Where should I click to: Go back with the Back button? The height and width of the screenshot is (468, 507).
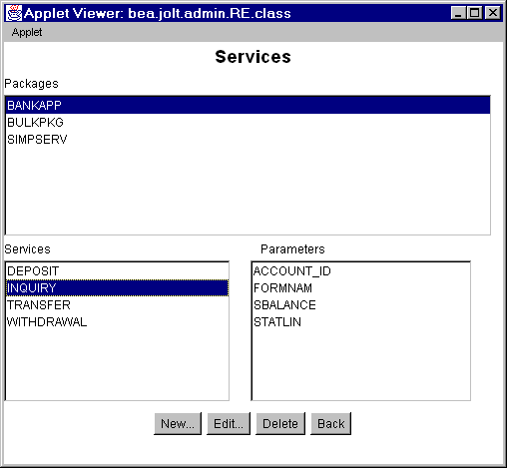pyautogui.click(x=331, y=423)
